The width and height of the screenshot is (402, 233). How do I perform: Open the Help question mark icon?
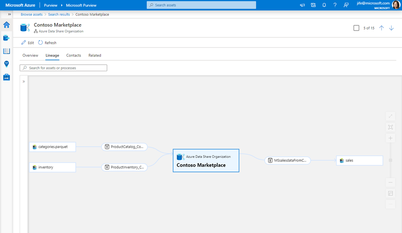(x=335, y=5)
